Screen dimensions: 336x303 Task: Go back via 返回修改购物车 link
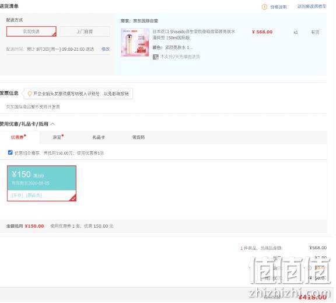click(x=311, y=6)
